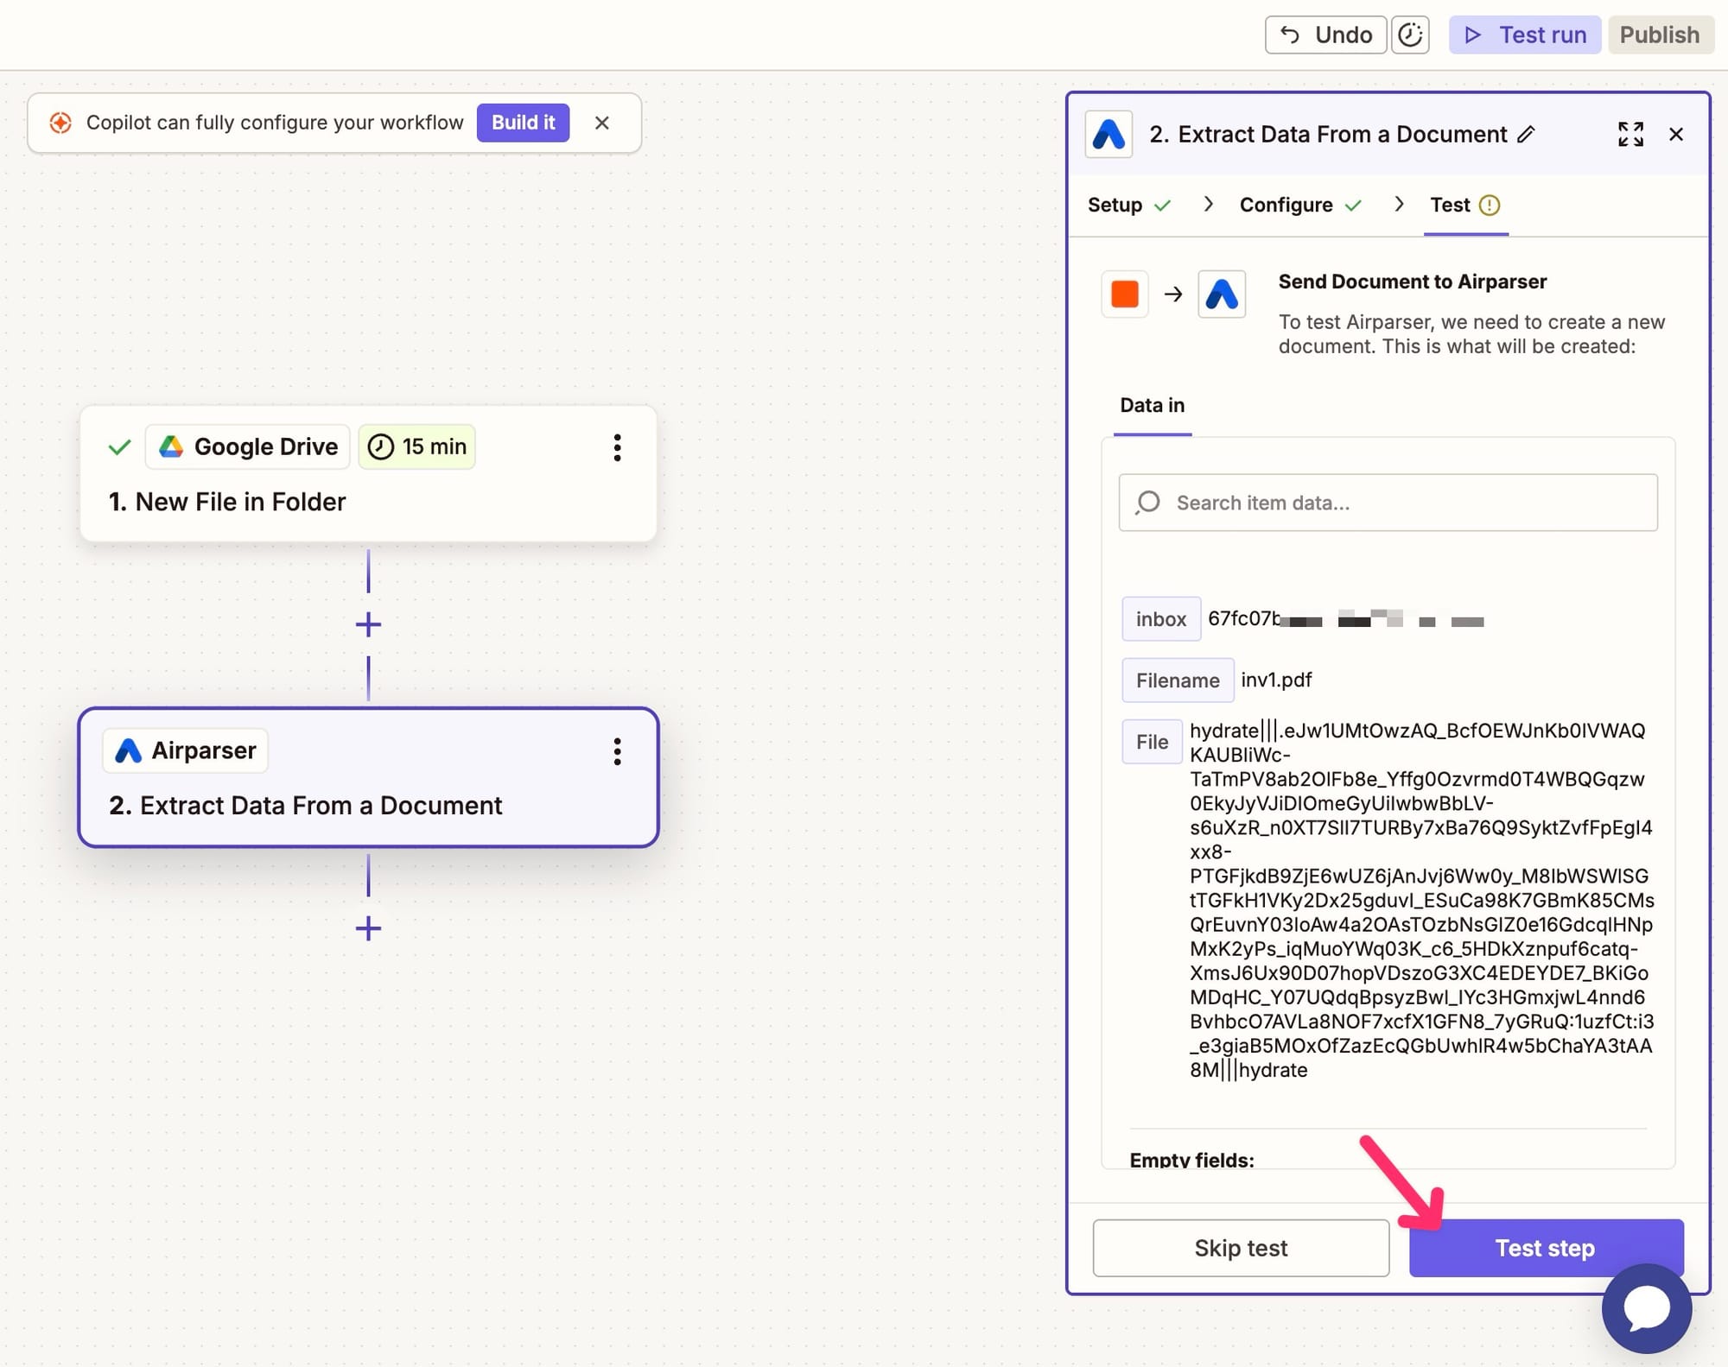Expand the step panel to fullscreen

pos(1630,134)
